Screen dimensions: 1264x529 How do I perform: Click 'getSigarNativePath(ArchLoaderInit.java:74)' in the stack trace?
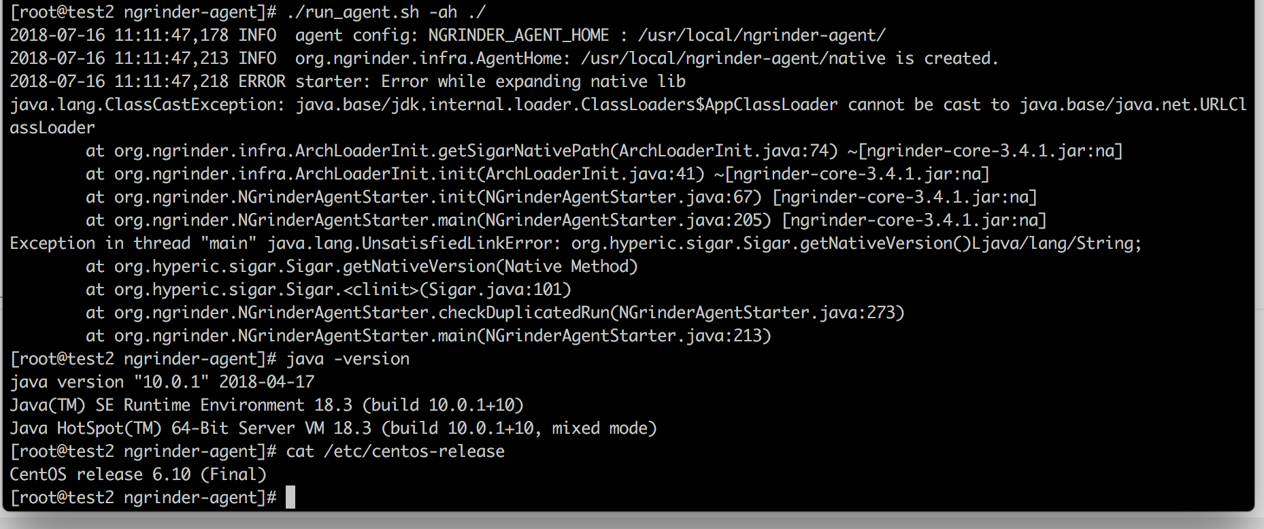[637, 151]
